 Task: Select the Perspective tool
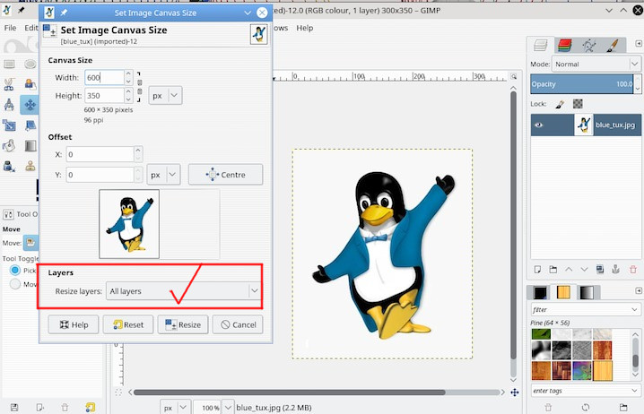(30, 125)
